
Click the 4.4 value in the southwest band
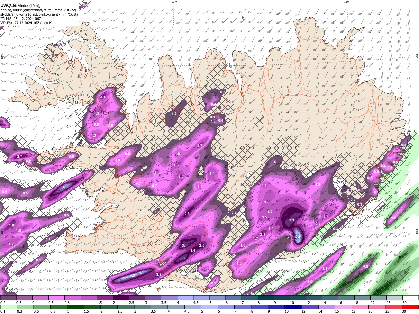tap(125, 278)
